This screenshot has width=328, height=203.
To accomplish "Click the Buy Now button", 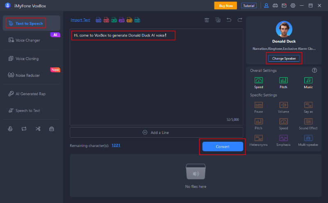I will (x=225, y=6).
